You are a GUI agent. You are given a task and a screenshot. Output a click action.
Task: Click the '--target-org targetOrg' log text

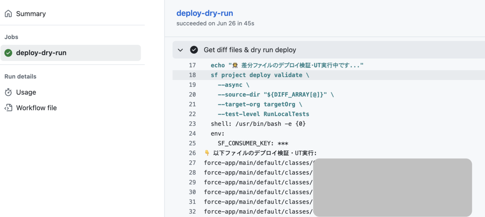point(260,104)
